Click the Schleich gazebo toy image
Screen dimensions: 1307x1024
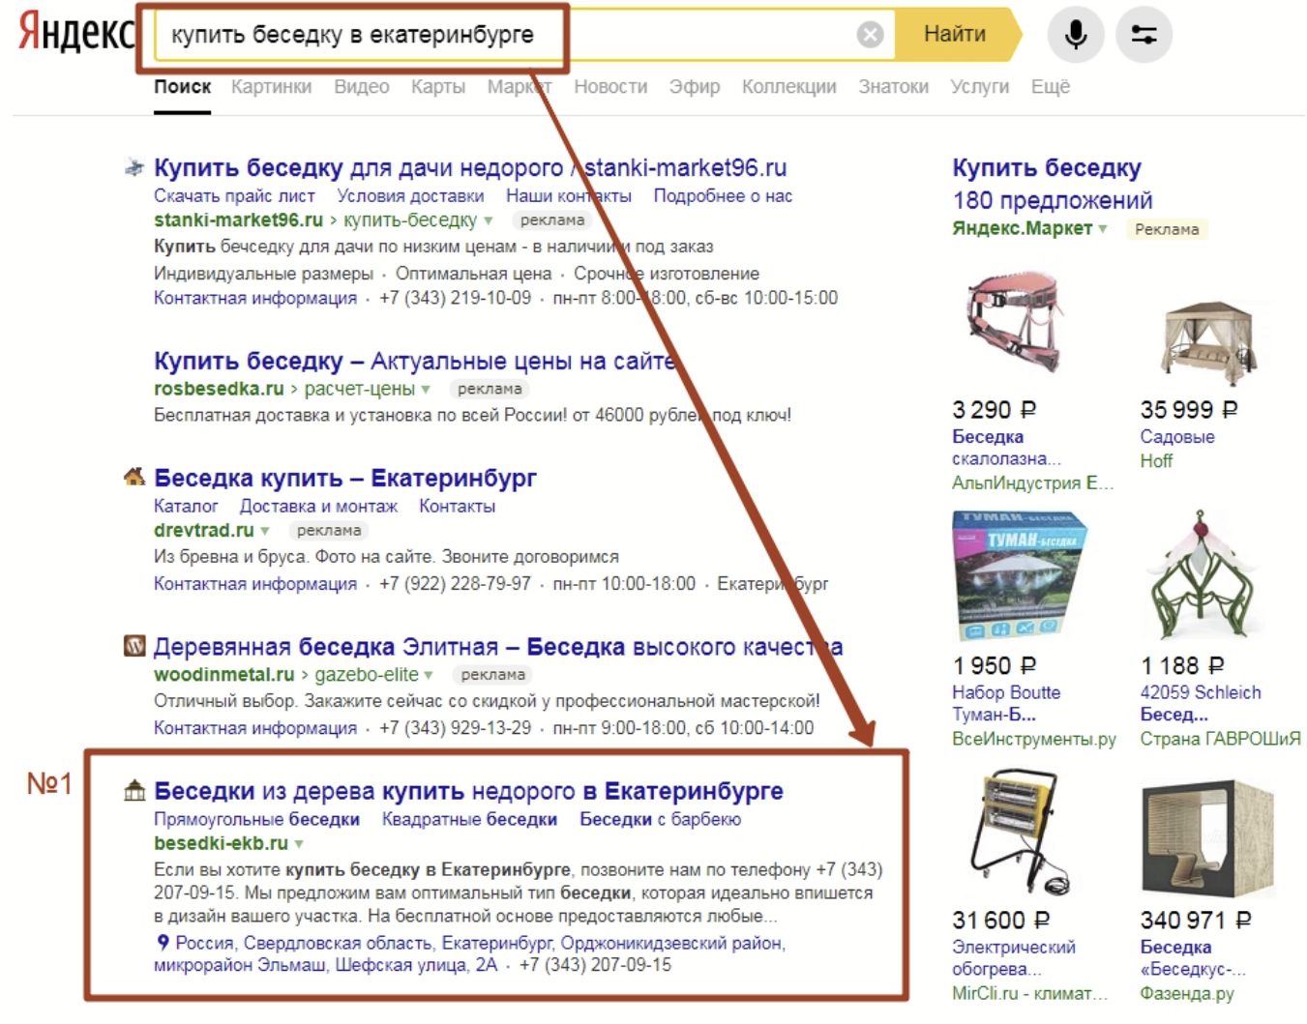[x=1203, y=576]
